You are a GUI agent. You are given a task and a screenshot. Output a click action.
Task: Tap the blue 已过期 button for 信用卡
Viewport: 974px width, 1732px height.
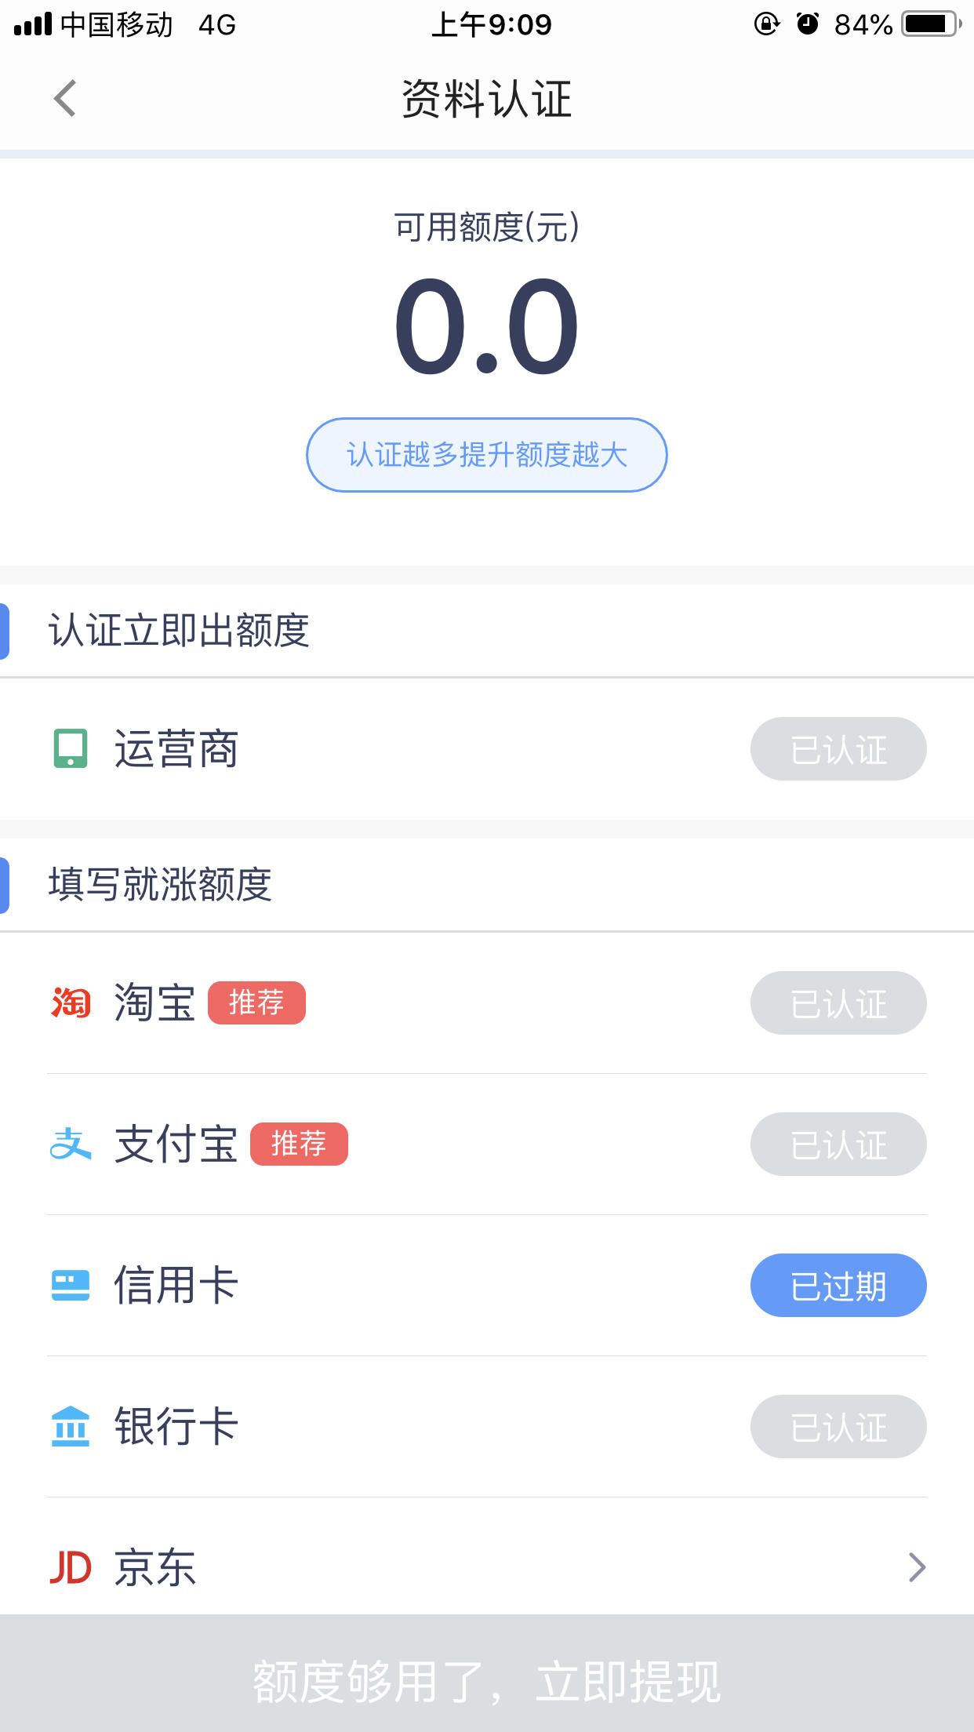click(838, 1285)
